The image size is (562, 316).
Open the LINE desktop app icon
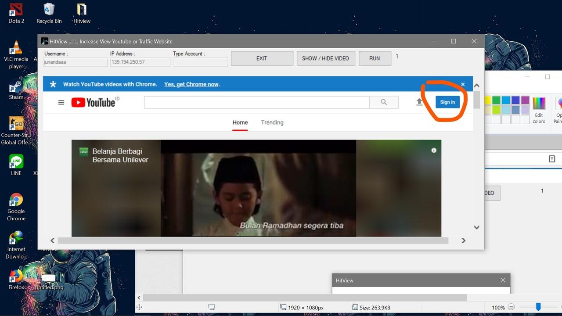(x=16, y=165)
